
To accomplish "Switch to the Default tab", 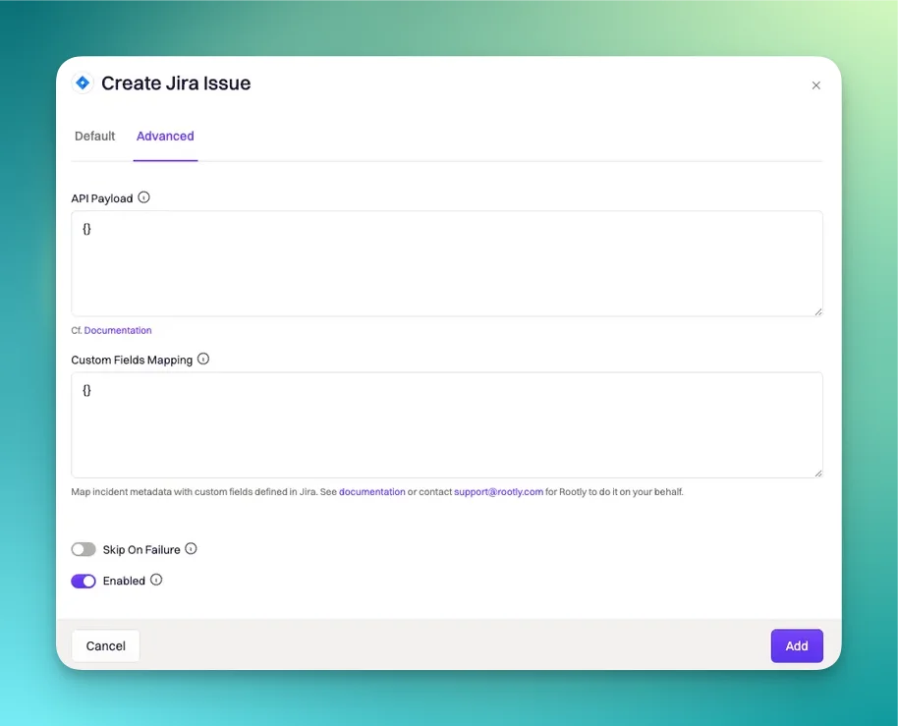I will tap(95, 137).
